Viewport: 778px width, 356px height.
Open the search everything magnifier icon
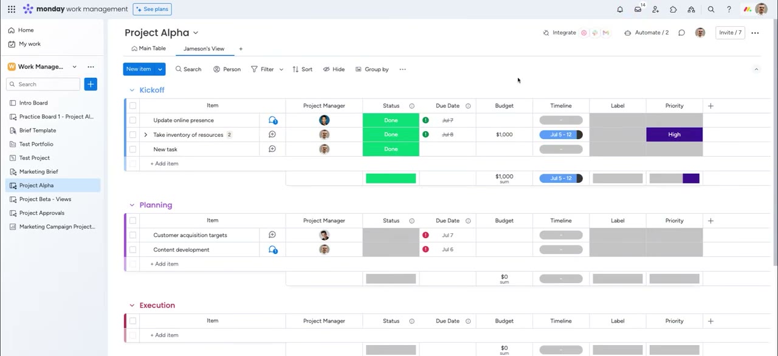[x=711, y=9]
